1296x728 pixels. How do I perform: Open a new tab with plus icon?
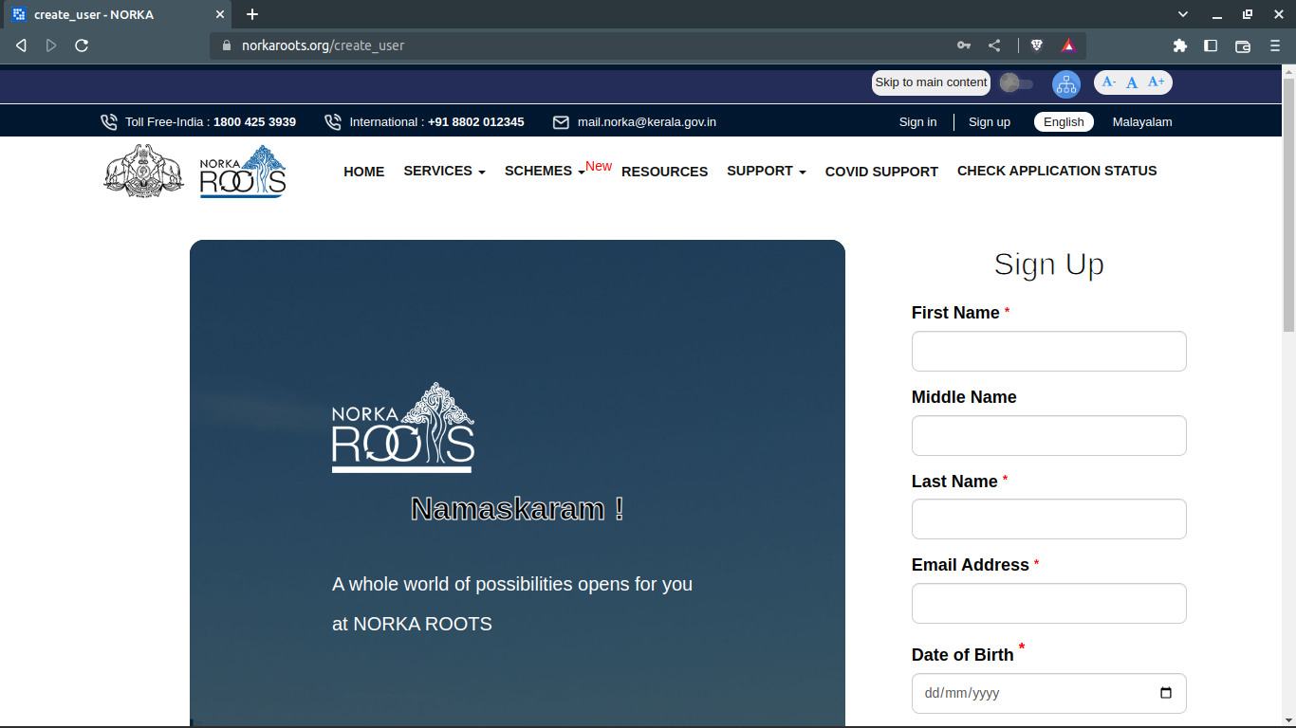[252, 14]
